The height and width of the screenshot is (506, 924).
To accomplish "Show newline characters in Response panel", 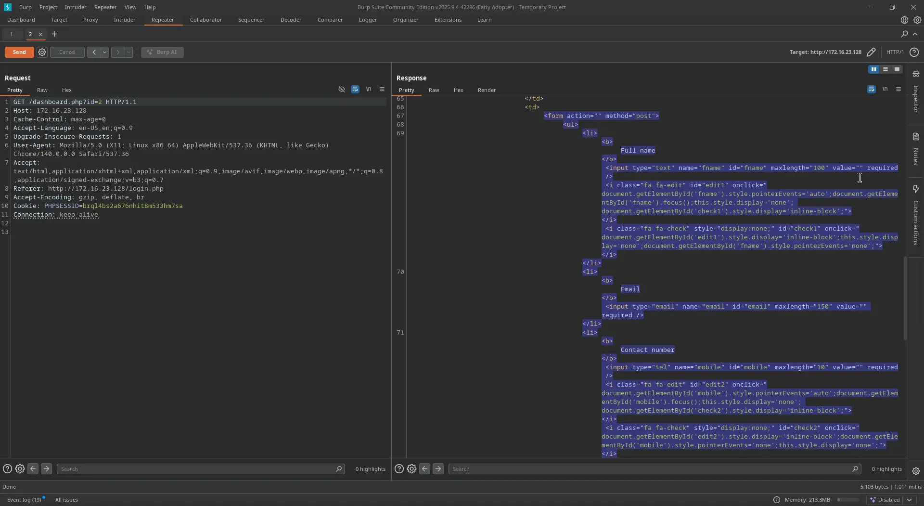I will click(x=885, y=90).
